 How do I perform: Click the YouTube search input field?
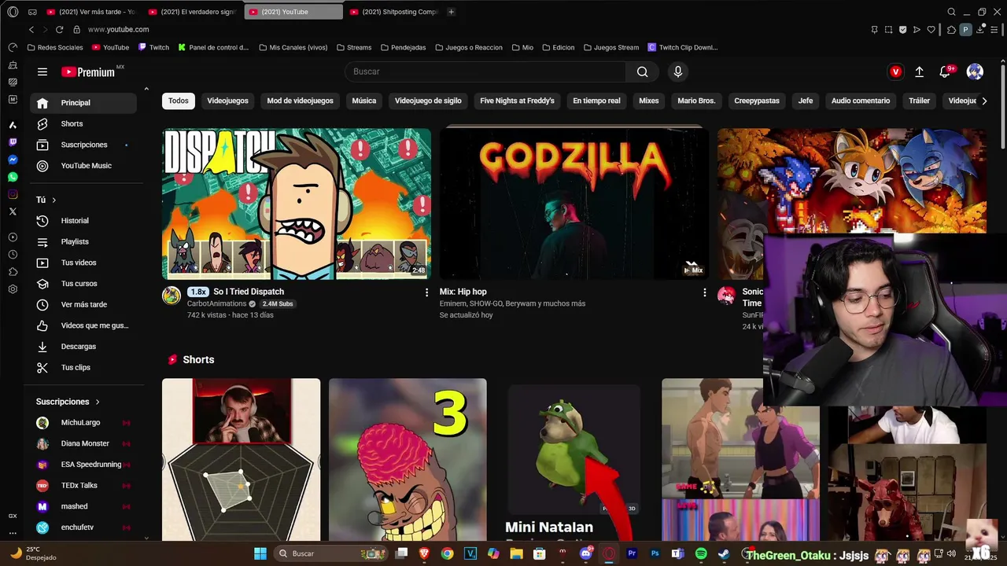[x=485, y=72]
